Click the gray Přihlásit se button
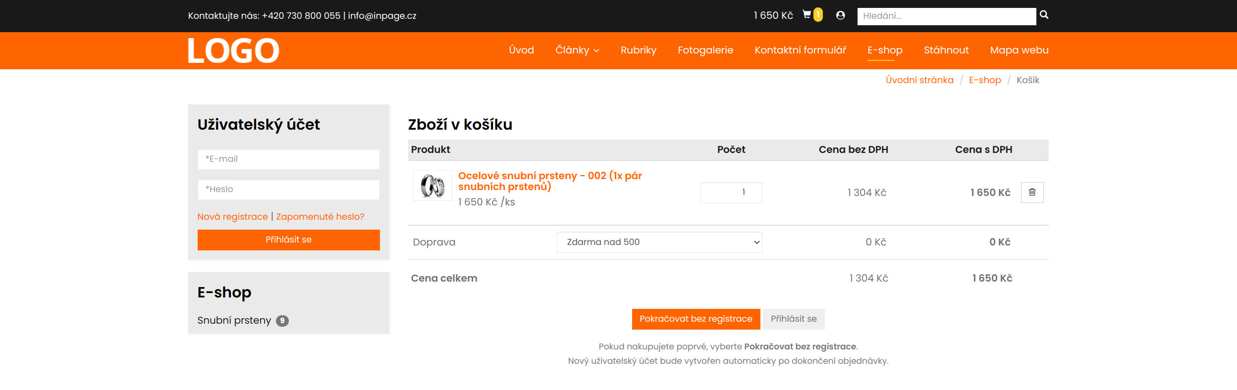 tap(793, 319)
